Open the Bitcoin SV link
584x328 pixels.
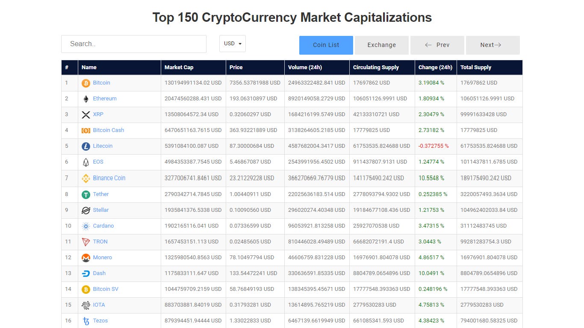[x=106, y=289]
